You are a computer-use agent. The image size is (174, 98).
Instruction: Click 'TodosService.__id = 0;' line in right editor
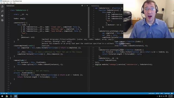point(108,58)
